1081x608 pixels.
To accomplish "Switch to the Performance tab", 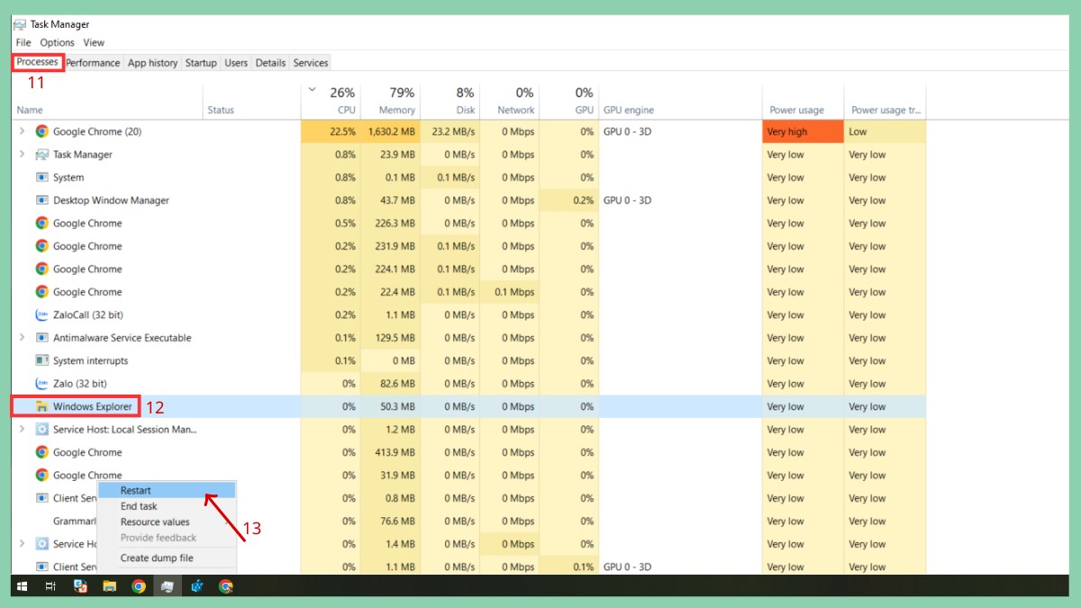I will click(93, 62).
